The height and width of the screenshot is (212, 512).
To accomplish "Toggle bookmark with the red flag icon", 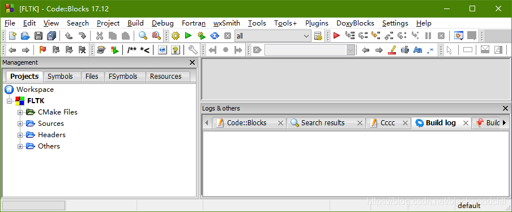I will (43, 50).
